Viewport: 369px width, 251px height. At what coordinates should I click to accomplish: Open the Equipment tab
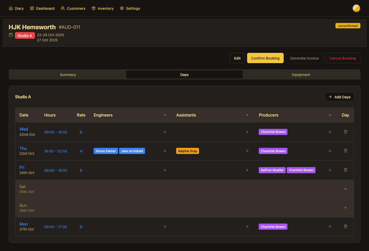coord(301,75)
